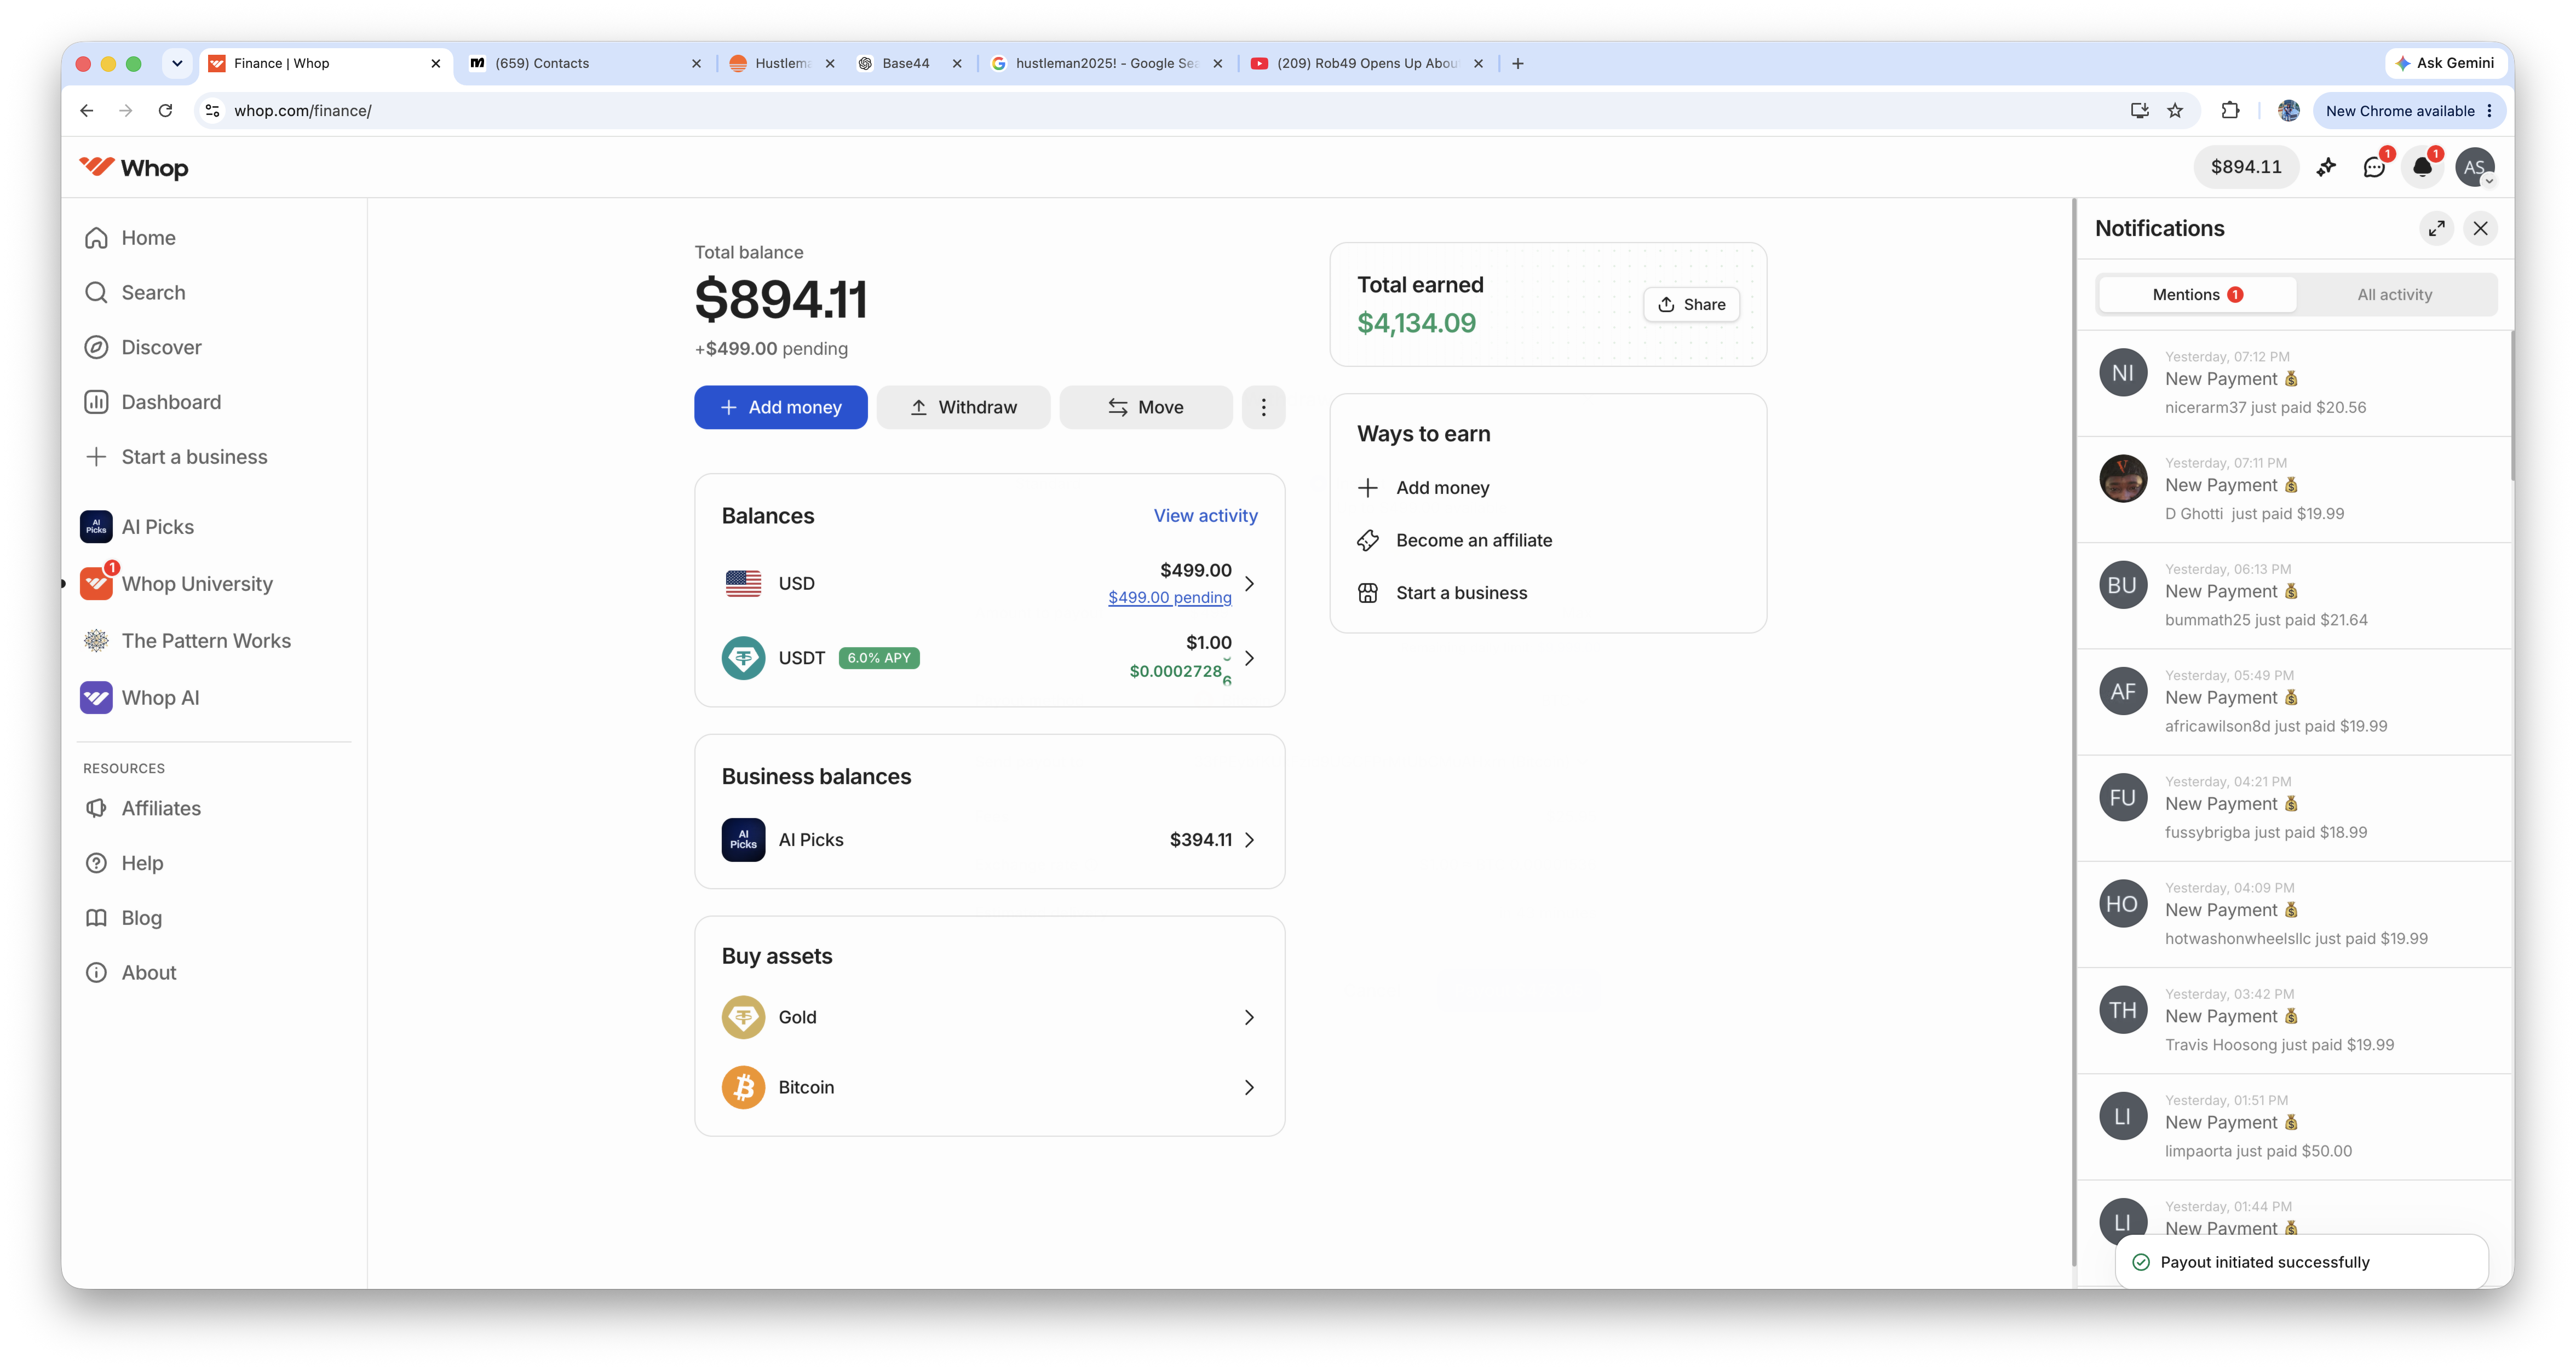Click the US flag USD icon

[x=743, y=584]
